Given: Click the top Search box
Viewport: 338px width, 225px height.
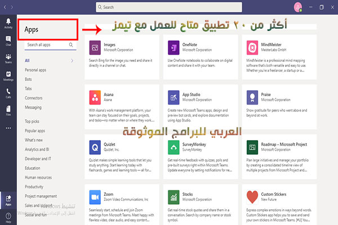Looking at the screenshot, I should tap(169, 7).
